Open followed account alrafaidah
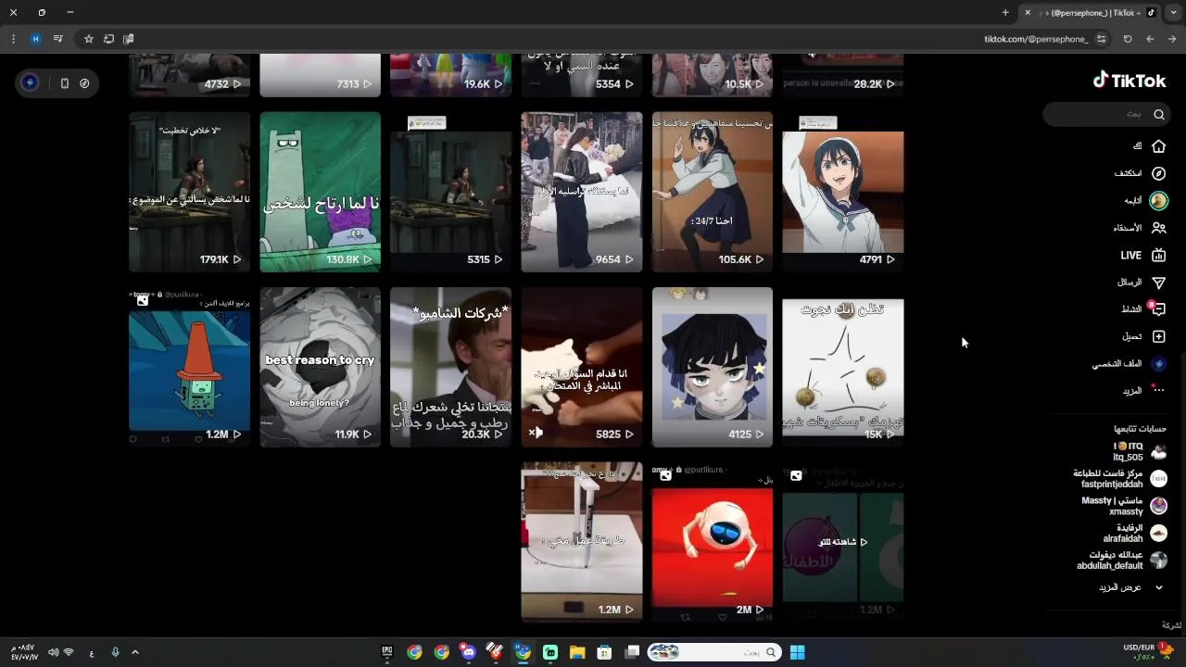 point(1134,533)
